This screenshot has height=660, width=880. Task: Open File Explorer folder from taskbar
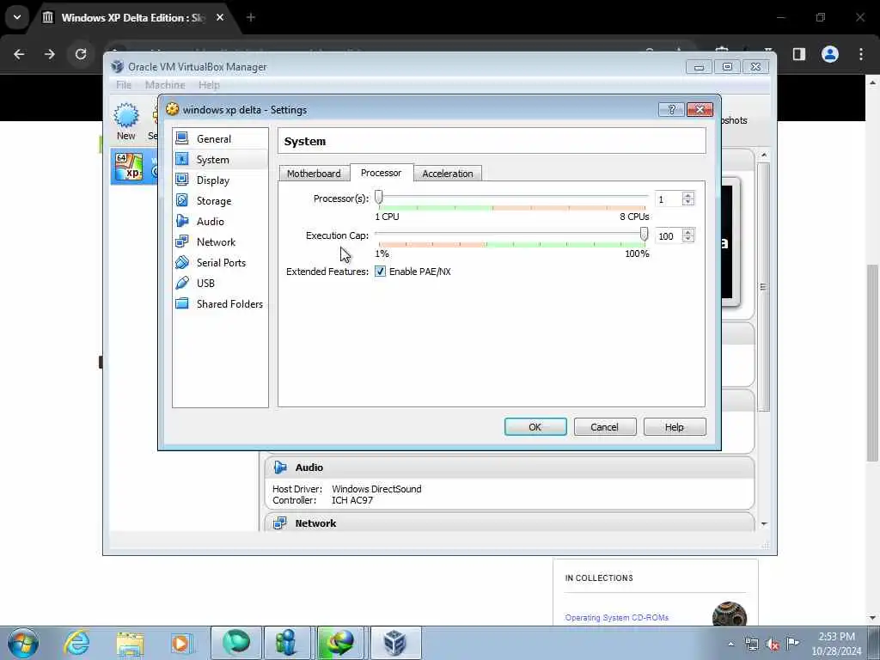point(130,643)
